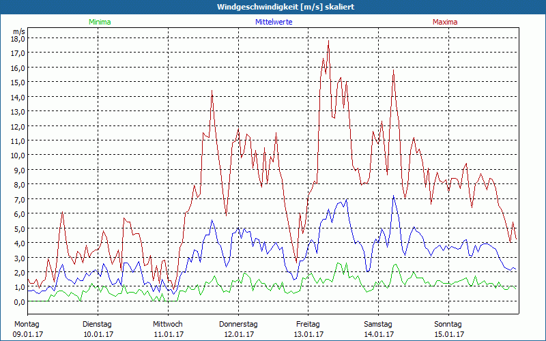Click the date 13.01.17
The height and width of the screenshot is (341, 546).
(309, 334)
